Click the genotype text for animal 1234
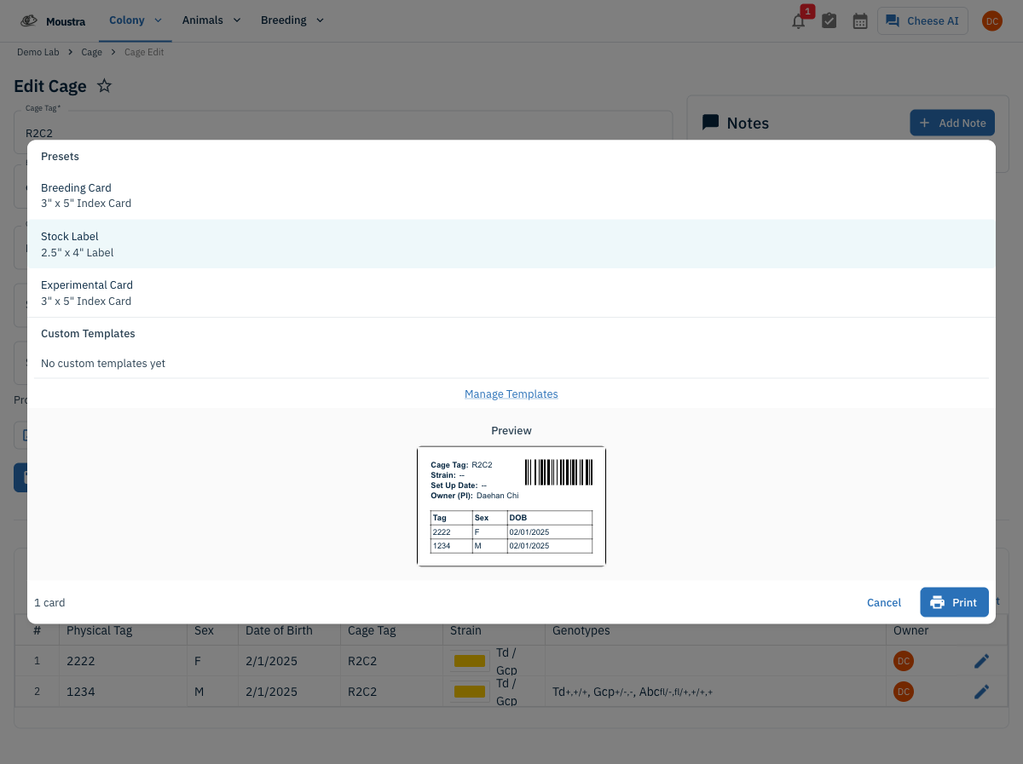The image size is (1023, 764). 633,692
